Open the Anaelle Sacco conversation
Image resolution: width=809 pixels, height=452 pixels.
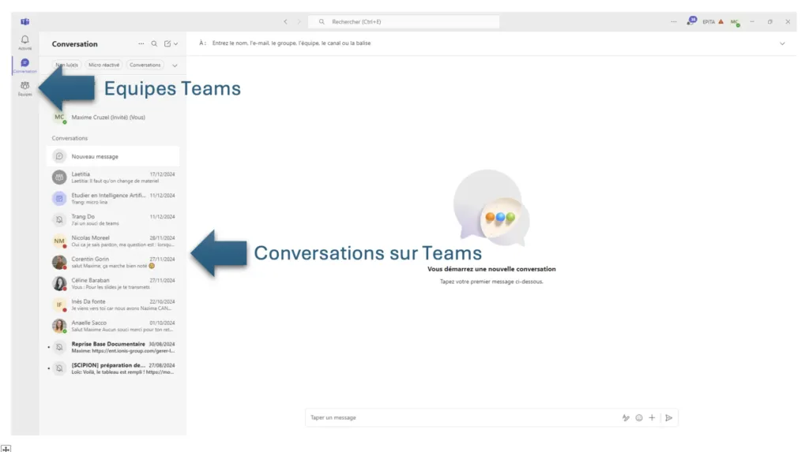point(113,326)
